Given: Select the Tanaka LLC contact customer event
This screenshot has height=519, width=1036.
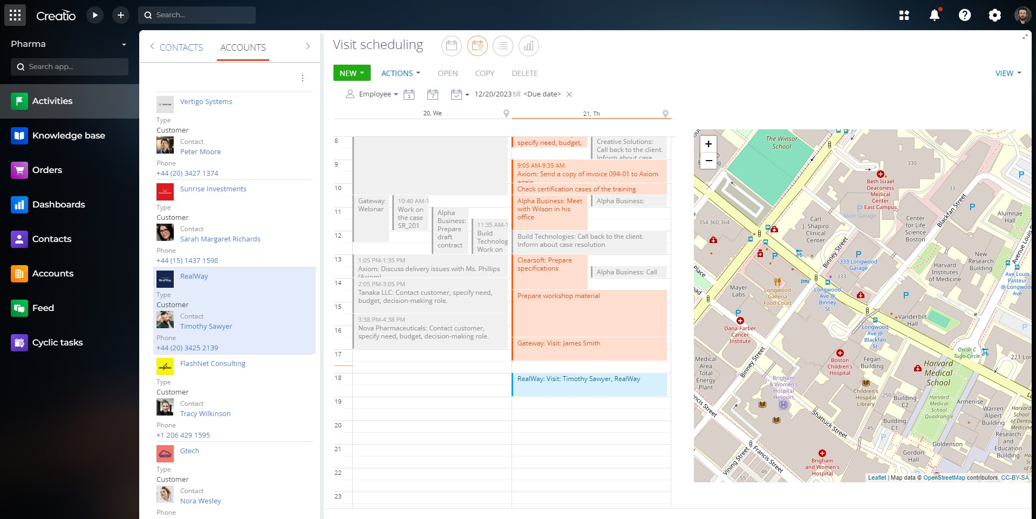Looking at the screenshot, I should pyautogui.click(x=430, y=295).
